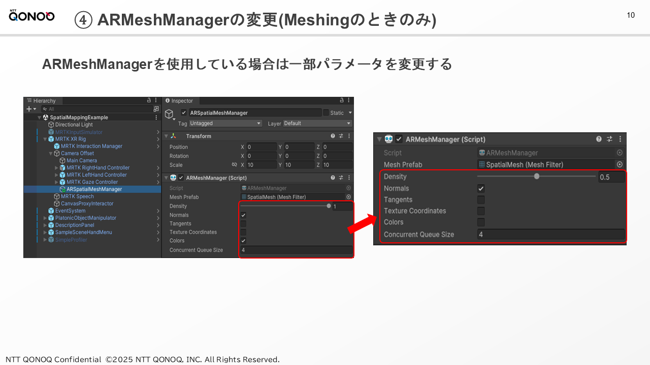Click the Hierarchy search-by-type icon
This screenshot has width=650, height=365.
[156, 108]
